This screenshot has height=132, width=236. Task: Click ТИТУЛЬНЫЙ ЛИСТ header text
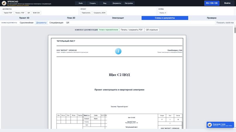click(x=66, y=41)
